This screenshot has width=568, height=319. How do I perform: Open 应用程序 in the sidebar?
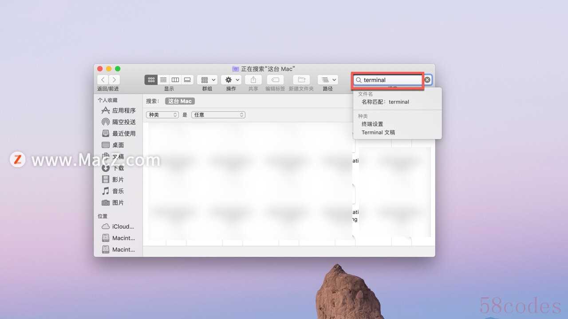[118, 110]
